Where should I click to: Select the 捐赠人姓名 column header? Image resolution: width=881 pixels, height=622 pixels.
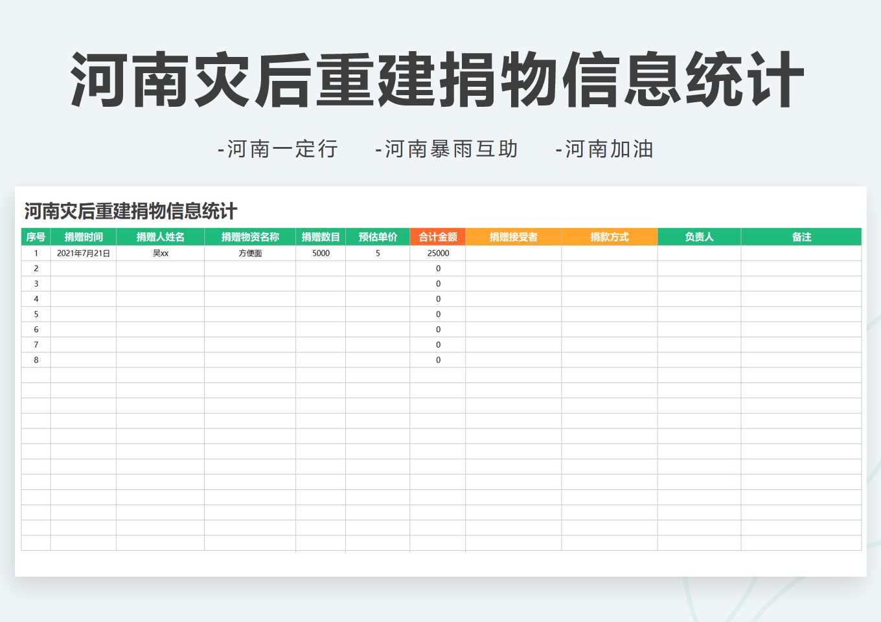coord(159,237)
